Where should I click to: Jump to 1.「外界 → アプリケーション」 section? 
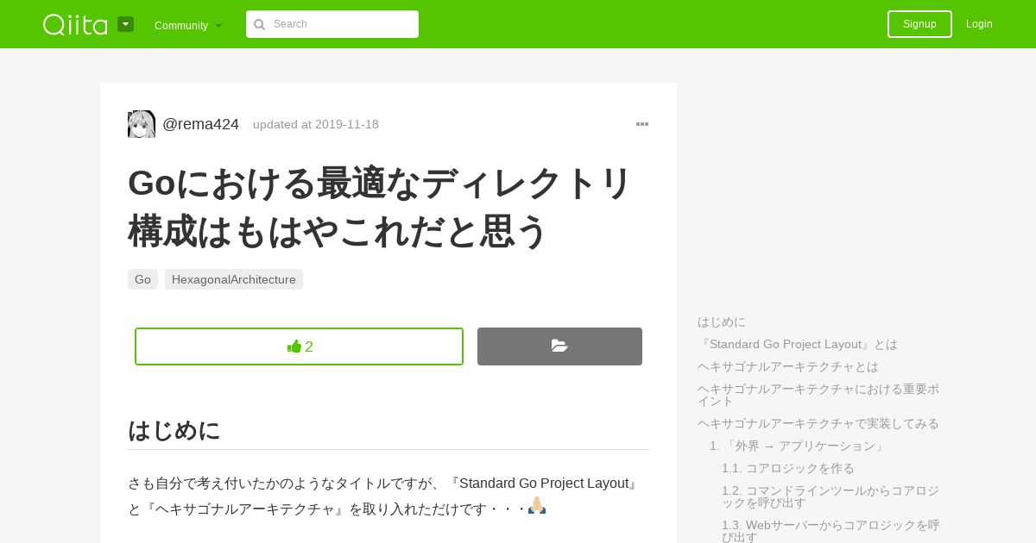click(x=799, y=446)
